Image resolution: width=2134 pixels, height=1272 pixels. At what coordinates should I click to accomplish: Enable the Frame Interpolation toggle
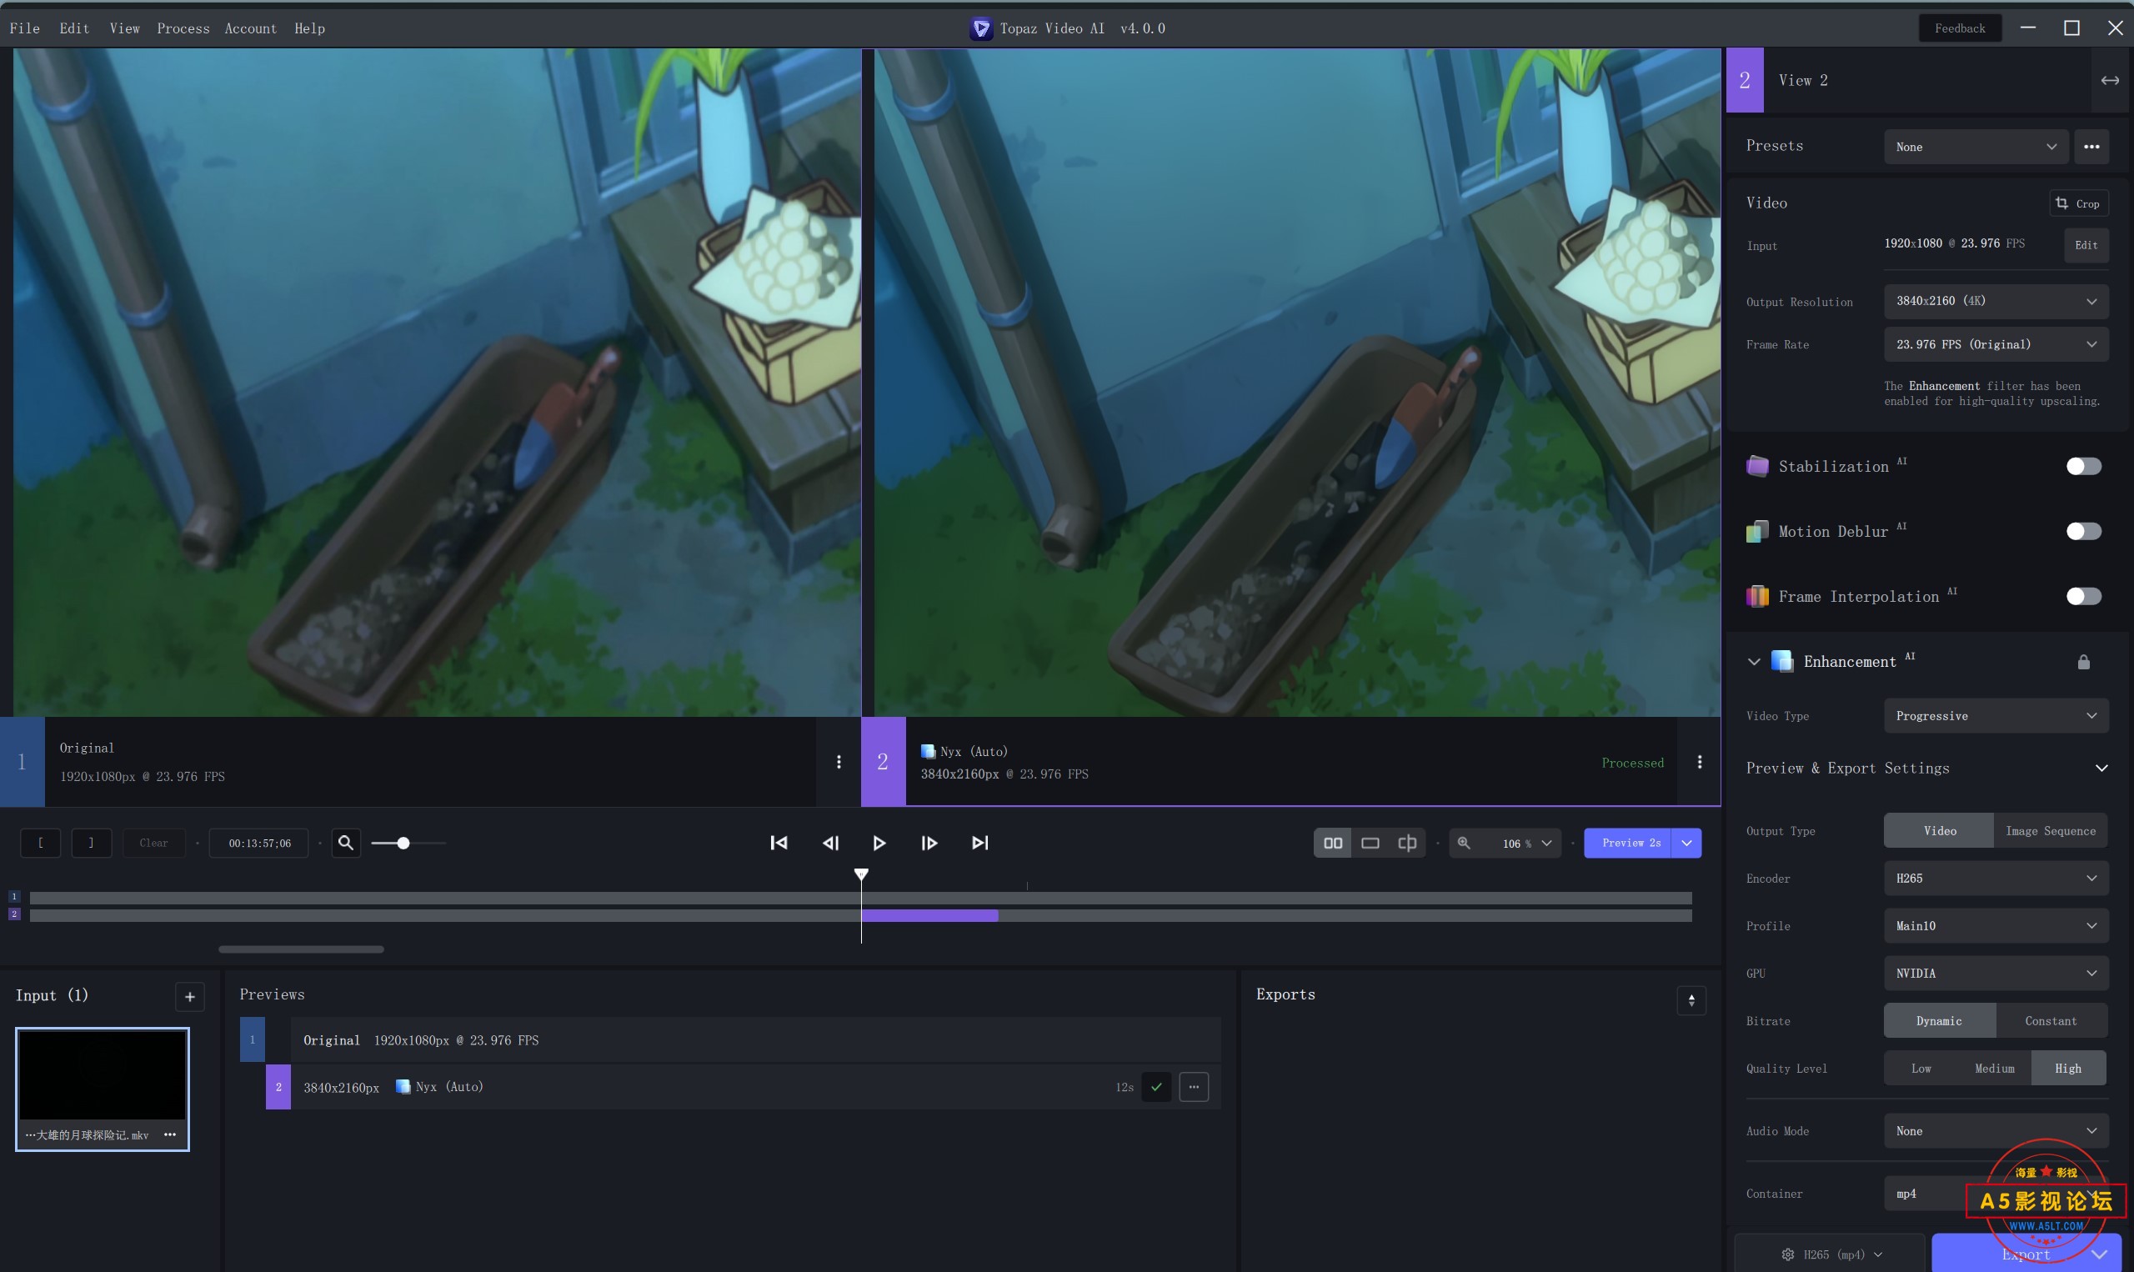[x=2082, y=597]
